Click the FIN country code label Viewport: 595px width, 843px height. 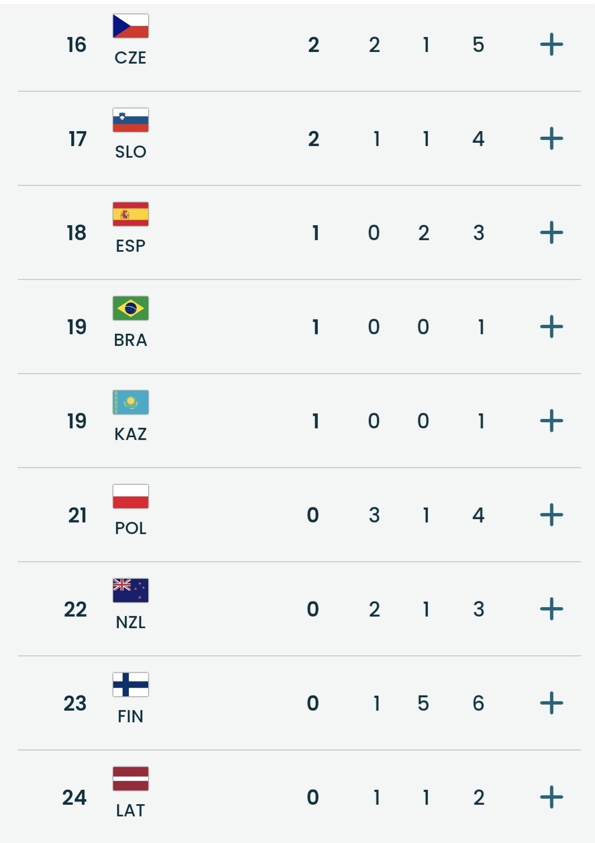131,716
